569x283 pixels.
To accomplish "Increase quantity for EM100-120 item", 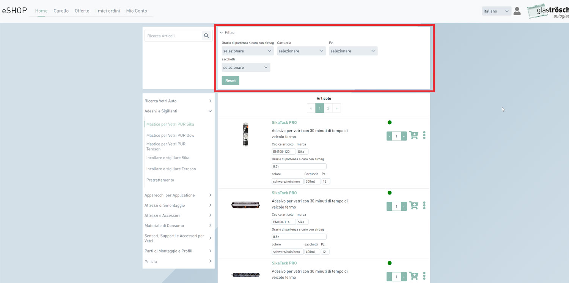I will pyautogui.click(x=404, y=136).
